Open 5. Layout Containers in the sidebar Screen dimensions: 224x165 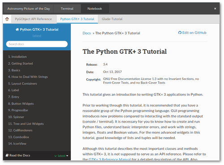click(22, 84)
